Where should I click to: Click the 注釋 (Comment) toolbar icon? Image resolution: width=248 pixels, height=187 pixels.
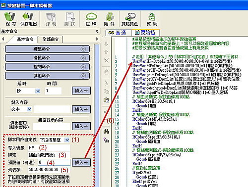click(91, 19)
